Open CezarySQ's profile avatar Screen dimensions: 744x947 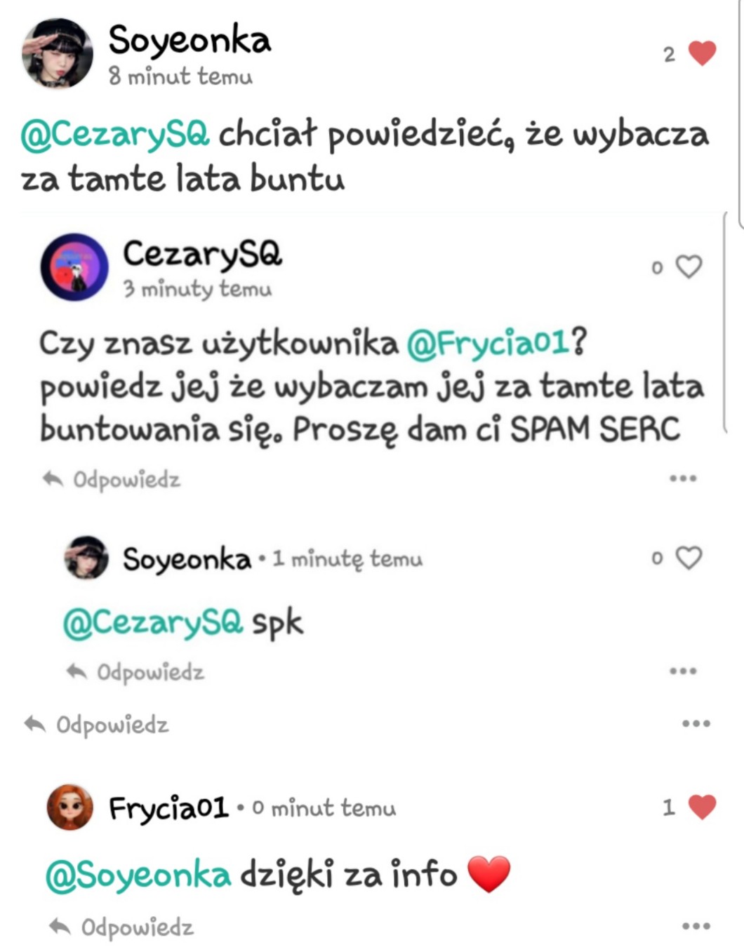(74, 267)
